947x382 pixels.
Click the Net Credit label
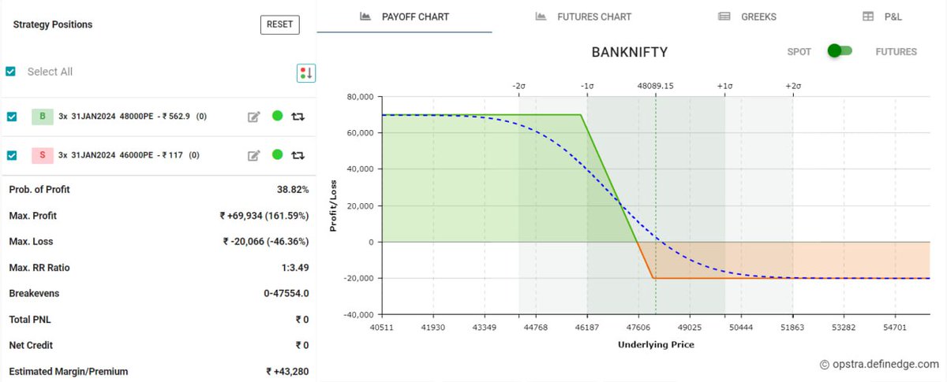(x=31, y=345)
